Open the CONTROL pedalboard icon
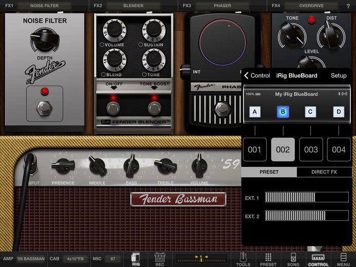This screenshot has width=356, height=267. pyautogui.click(x=318, y=259)
